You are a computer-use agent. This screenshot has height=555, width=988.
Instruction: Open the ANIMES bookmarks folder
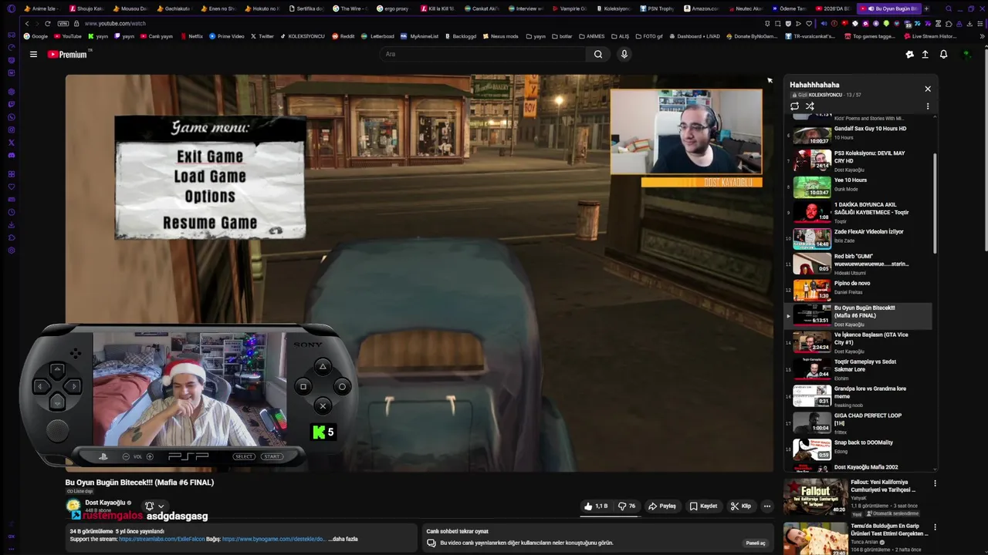tap(591, 36)
